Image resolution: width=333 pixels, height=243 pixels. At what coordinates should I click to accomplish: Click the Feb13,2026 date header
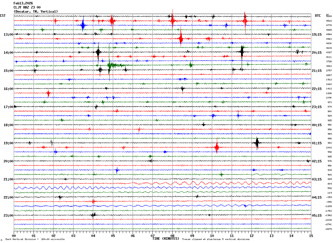pyautogui.click(x=23, y=3)
